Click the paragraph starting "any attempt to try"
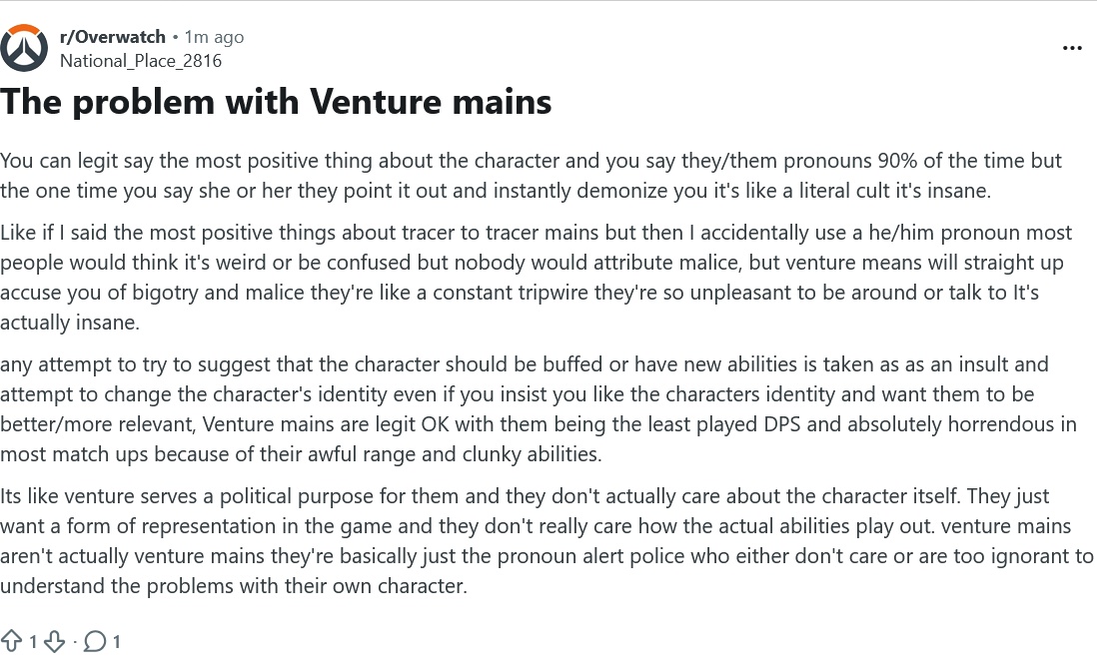The width and height of the screenshot is (1097, 671). point(538,409)
